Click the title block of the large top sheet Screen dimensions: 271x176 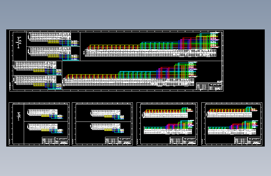point(209,86)
